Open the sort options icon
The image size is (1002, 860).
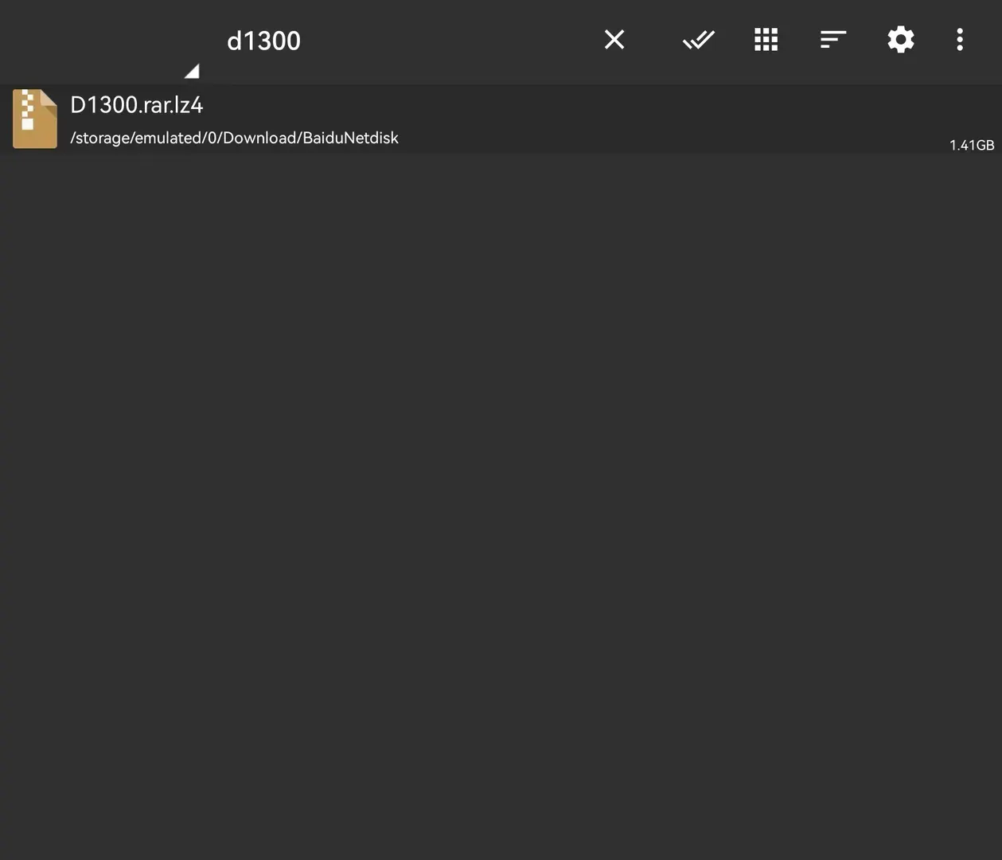pos(832,40)
